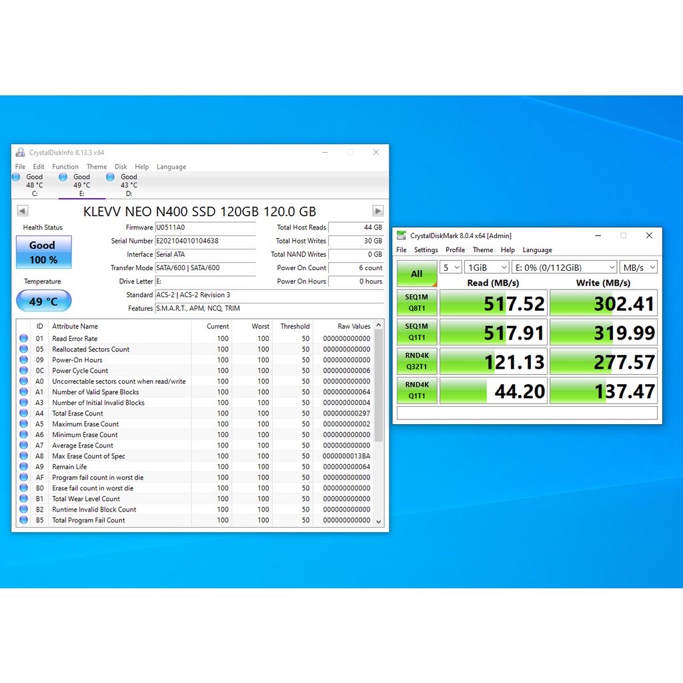
Task: Click the Remain Life status orb
Action: (x=24, y=467)
